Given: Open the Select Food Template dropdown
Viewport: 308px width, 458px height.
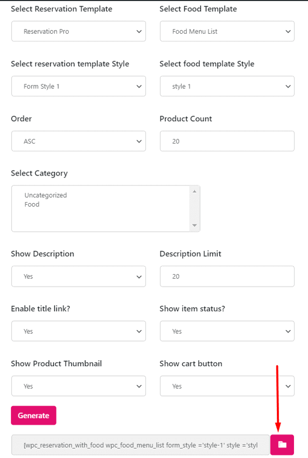Looking at the screenshot, I should (227, 31).
